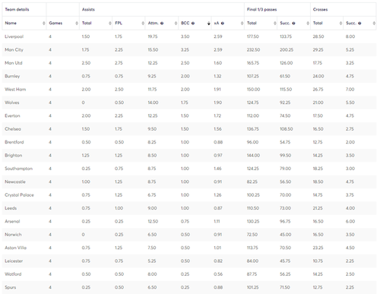Click the Assists group header
The height and width of the screenshot is (294, 380).
(x=88, y=9)
